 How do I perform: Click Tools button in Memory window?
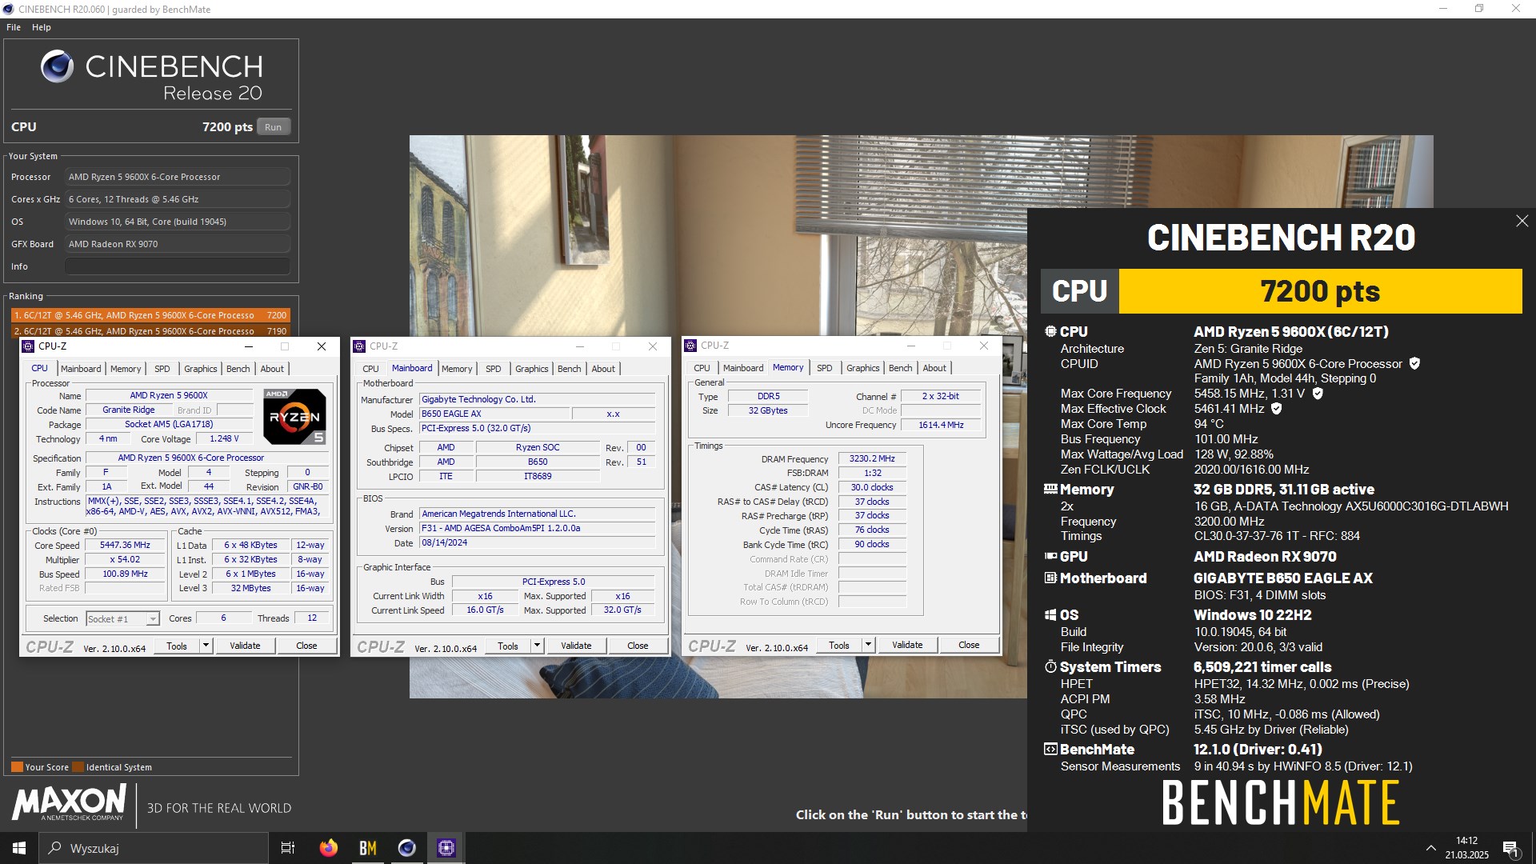coord(839,645)
